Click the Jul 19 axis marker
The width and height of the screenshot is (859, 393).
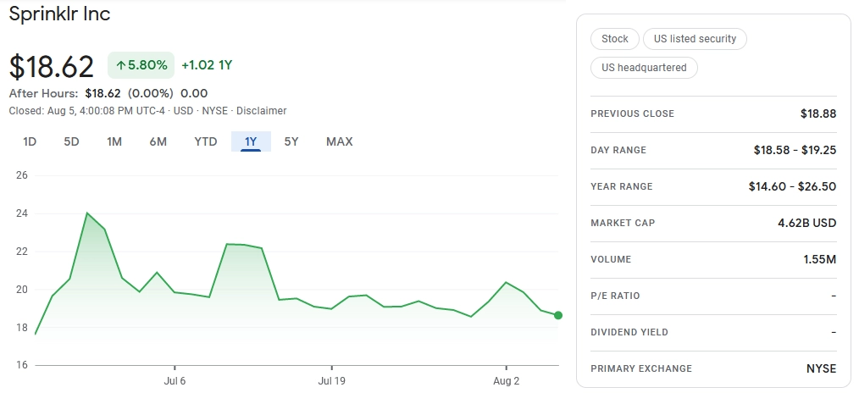click(x=331, y=381)
